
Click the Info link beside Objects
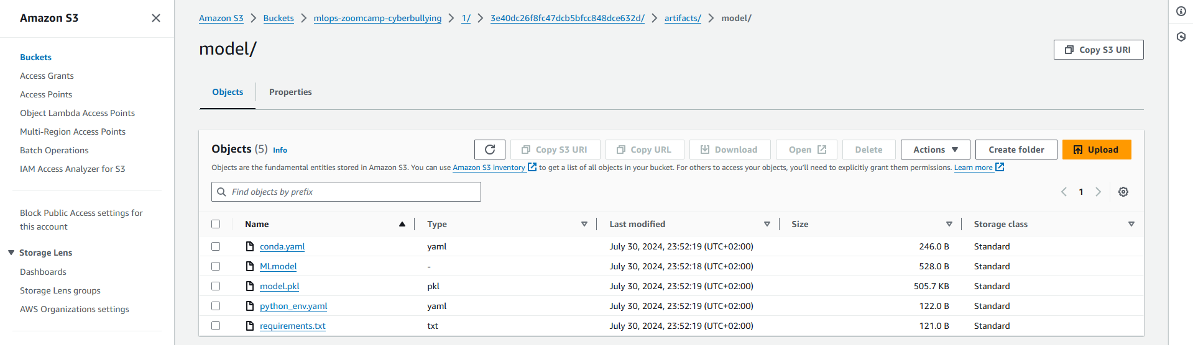[280, 150]
